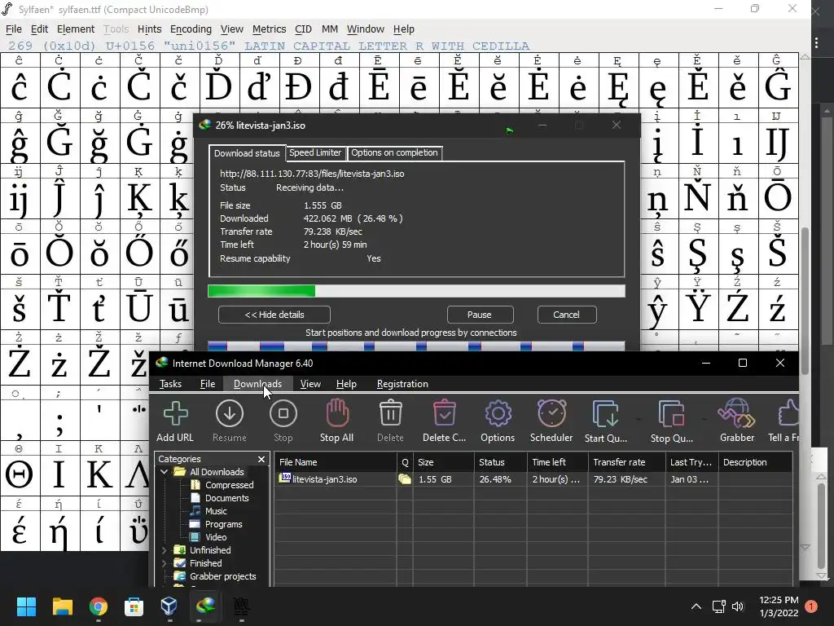The image size is (834, 626).
Task: Click the FontForge vertical scrollbar
Action: (x=805, y=301)
